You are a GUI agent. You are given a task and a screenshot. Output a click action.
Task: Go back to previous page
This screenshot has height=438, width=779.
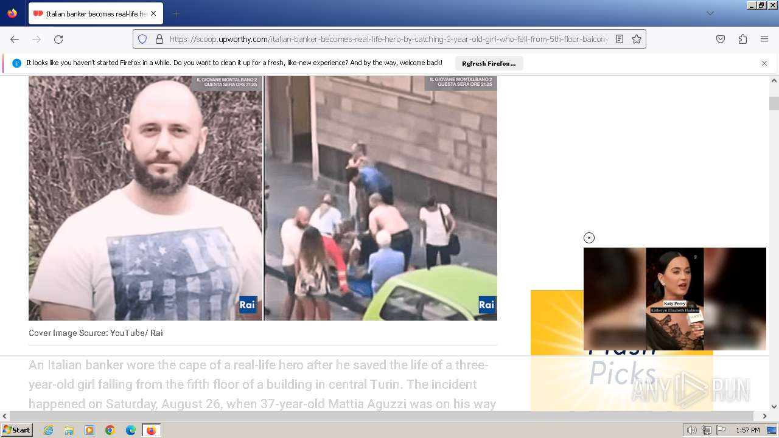(15, 39)
